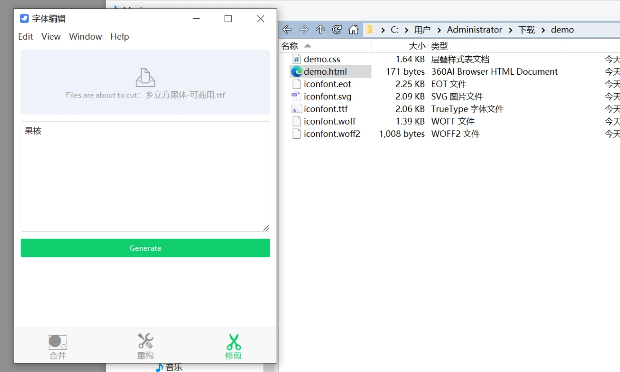Click the TrueType 字体文件 type cell
This screenshot has width=620, height=372.
coord(467,109)
